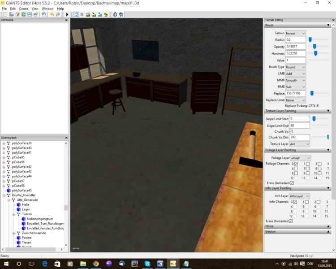Click the Opacity slider handle
This screenshot has height=269, width=336.
(314, 47)
